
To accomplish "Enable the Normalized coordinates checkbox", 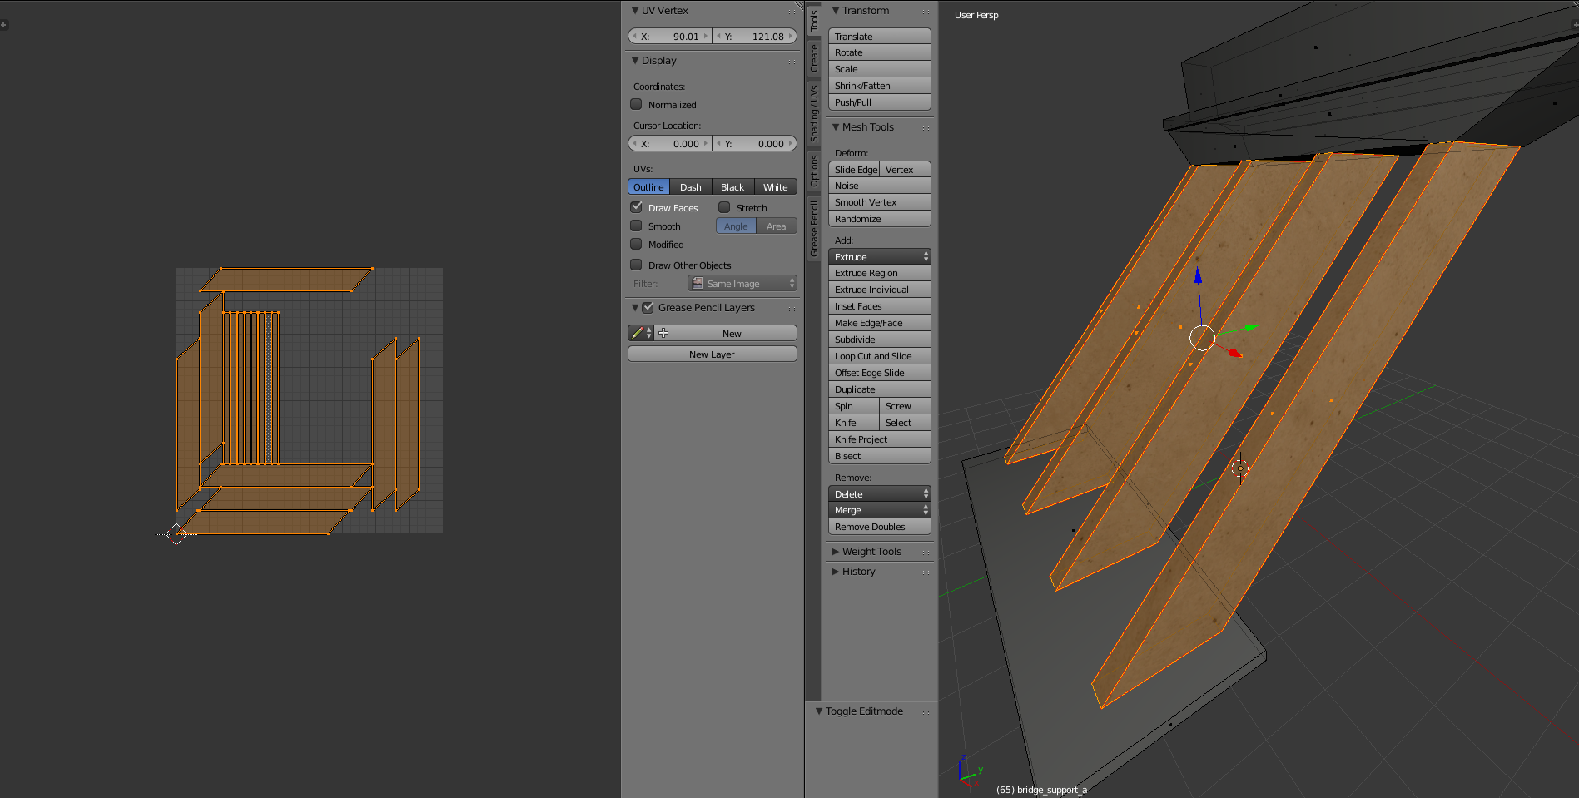I will click(x=637, y=105).
